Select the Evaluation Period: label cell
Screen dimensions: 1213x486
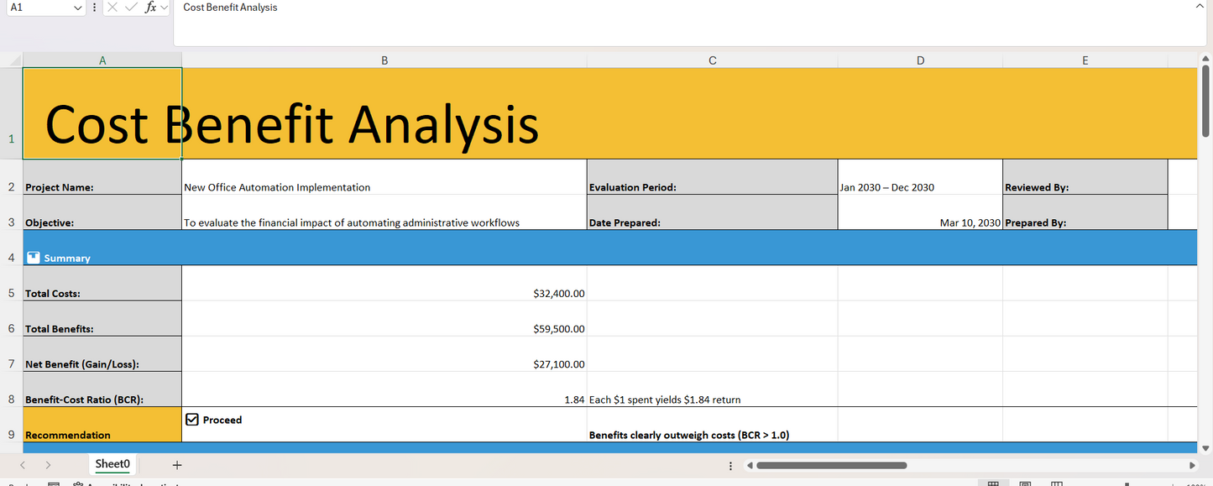point(712,177)
